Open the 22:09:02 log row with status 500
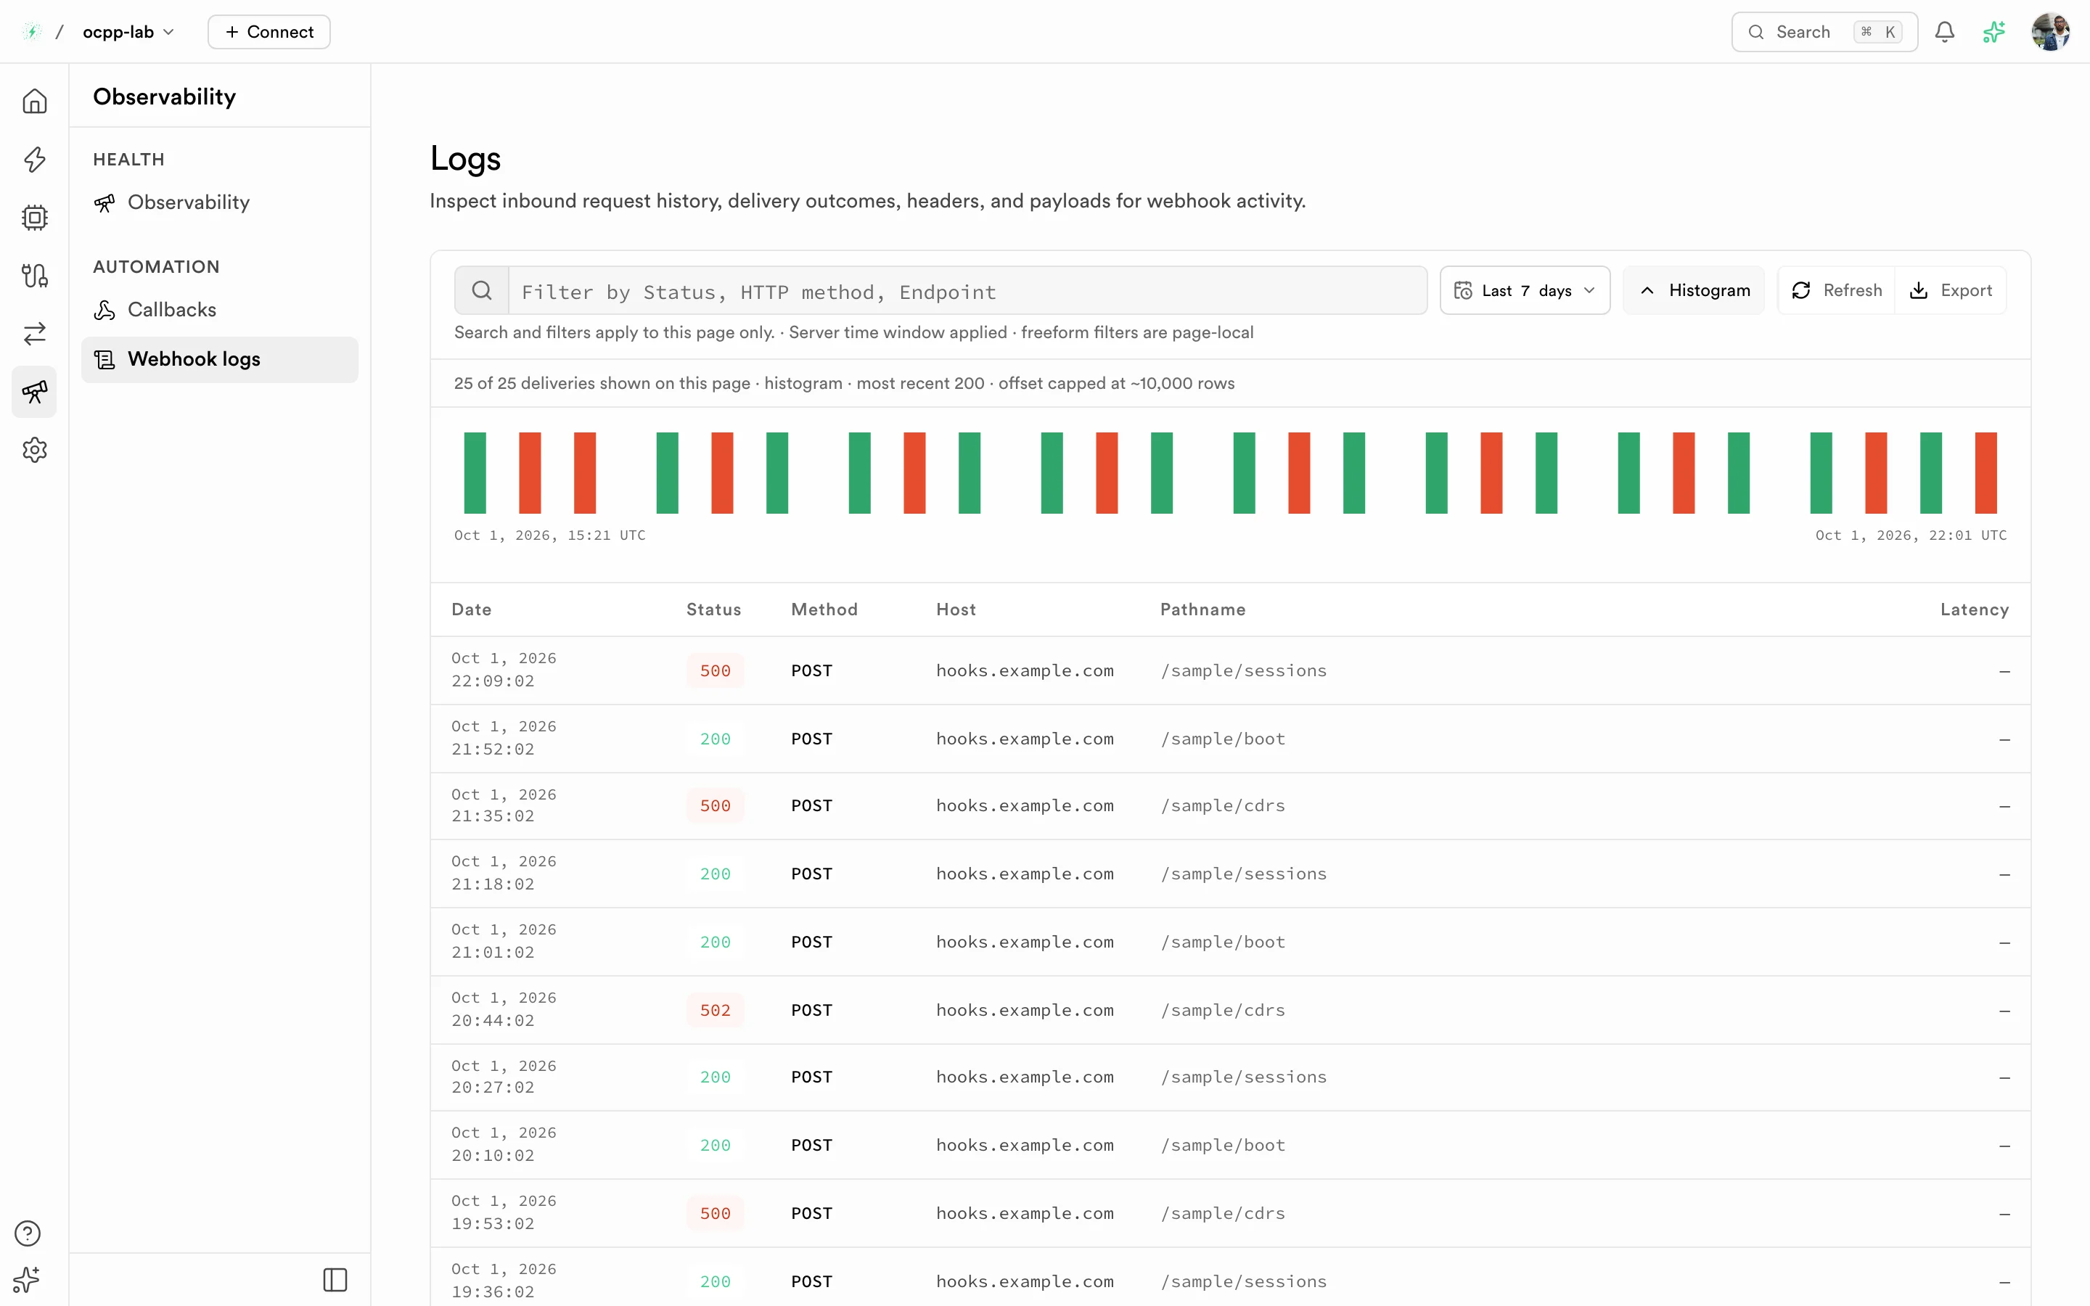2090x1306 pixels. (1230, 670)
